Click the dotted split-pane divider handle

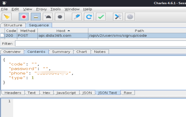93,97
